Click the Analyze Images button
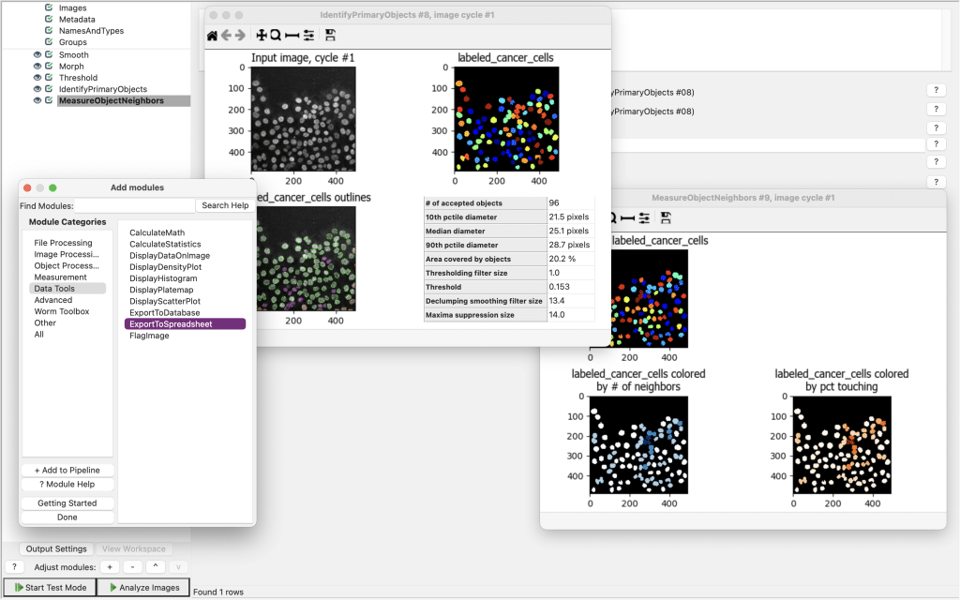The image size is (960, 600). click(x=142, y=588)
